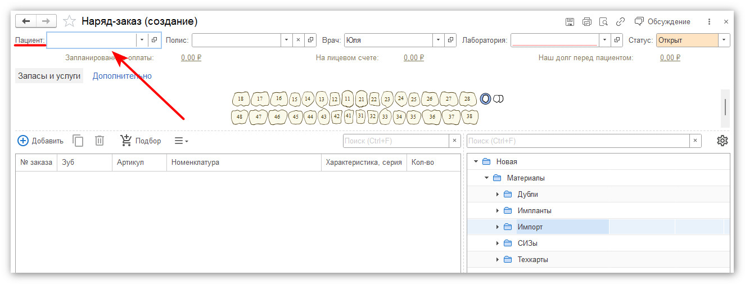Click the print icon
The width and height of the screenshot is (745, 284).
[586, 22]
